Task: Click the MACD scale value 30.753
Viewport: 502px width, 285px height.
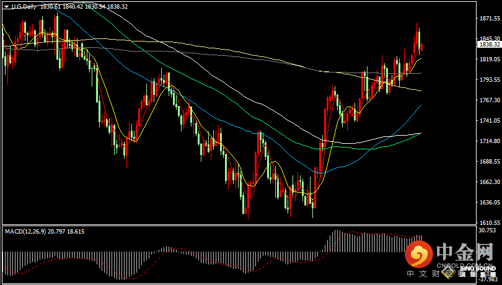Action: coord(489,230)
